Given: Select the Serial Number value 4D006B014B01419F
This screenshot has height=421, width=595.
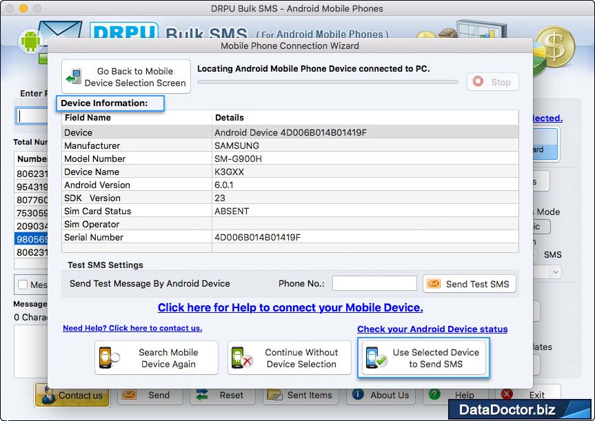Looking at the screenshot, I should 257,238.
